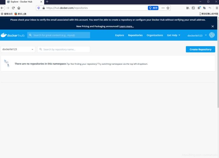Open the Firefox account icon
Viewport: 219px width, 158px height.
point(199,8)
